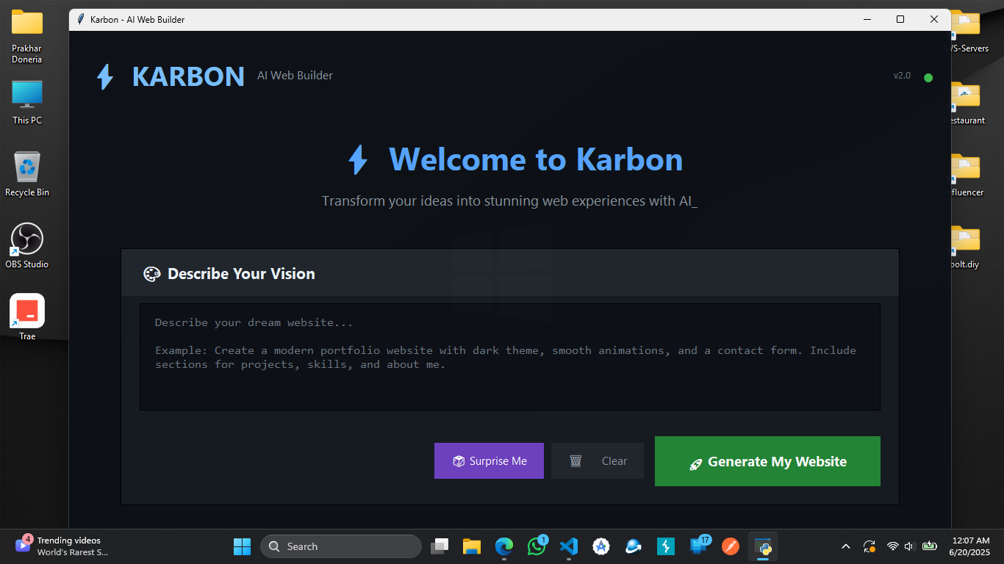Open Microsoft Edge from the taskbar
1004x564 pixels.
point(504,546)
